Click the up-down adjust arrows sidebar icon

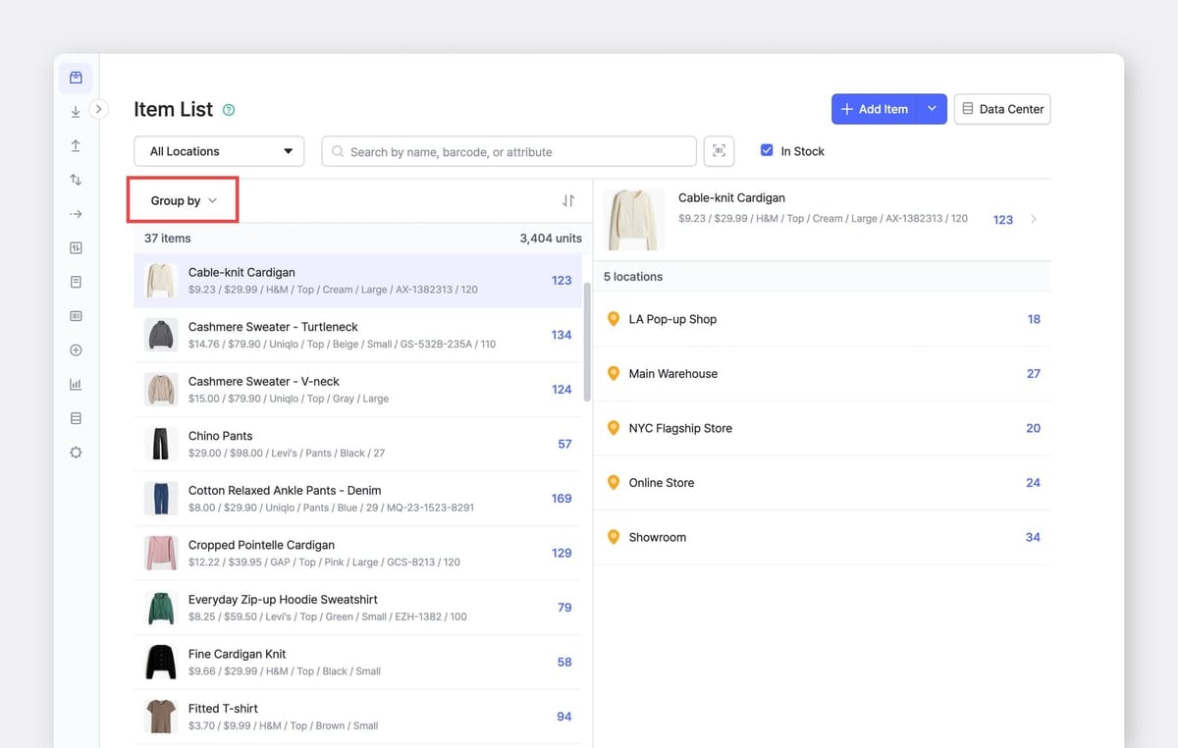[76, 180]
